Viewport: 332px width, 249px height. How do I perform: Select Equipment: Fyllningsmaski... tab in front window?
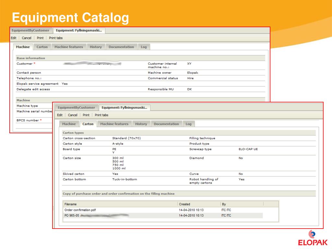click(124, 108)
